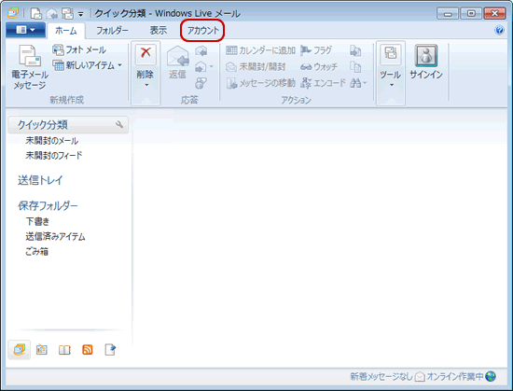Click the copy-to-folder icon beside フラグ
Image resolution: width=513 pixels, height=391 pixels.
tap(355, 50)
